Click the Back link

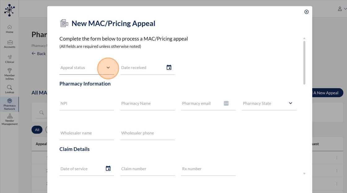coord(39,54)
